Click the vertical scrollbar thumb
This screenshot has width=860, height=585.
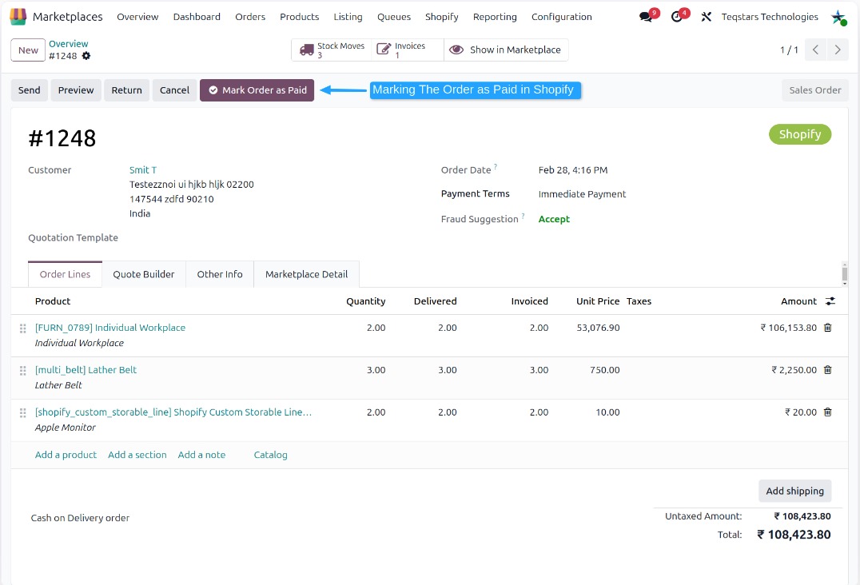pos(845,273)
